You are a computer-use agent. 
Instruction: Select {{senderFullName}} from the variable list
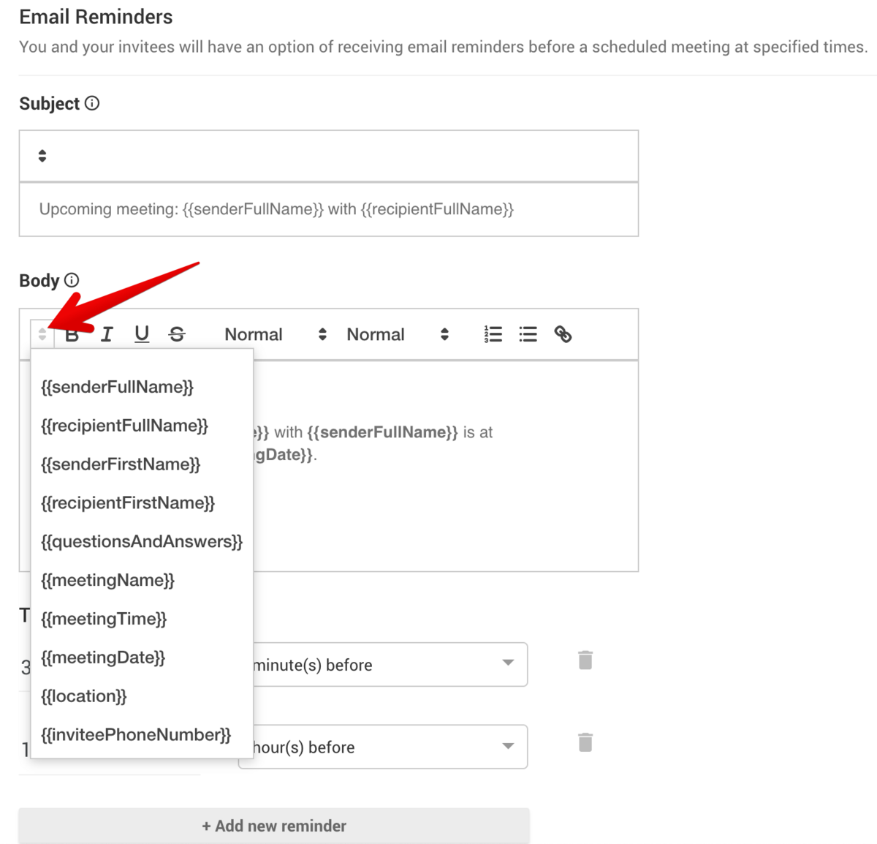coord(117,387)
